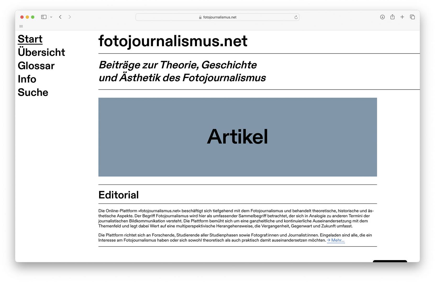
Task: Minimize window with yellow button
Action: (27, 17)
